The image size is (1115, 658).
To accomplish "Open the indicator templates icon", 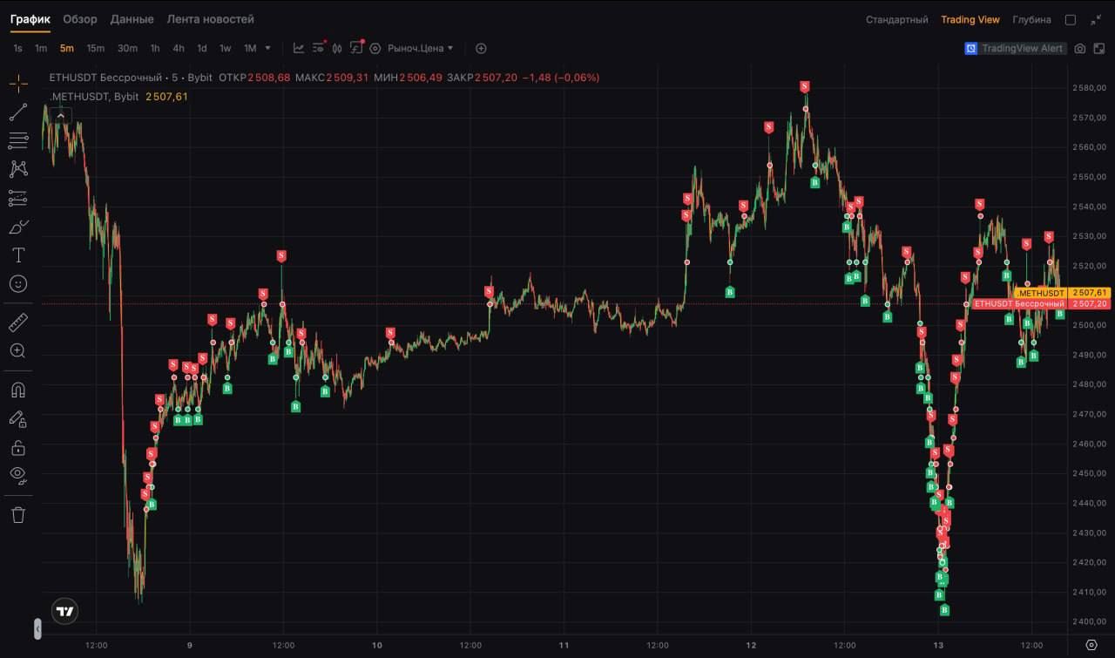I will (x=356, y=48).
